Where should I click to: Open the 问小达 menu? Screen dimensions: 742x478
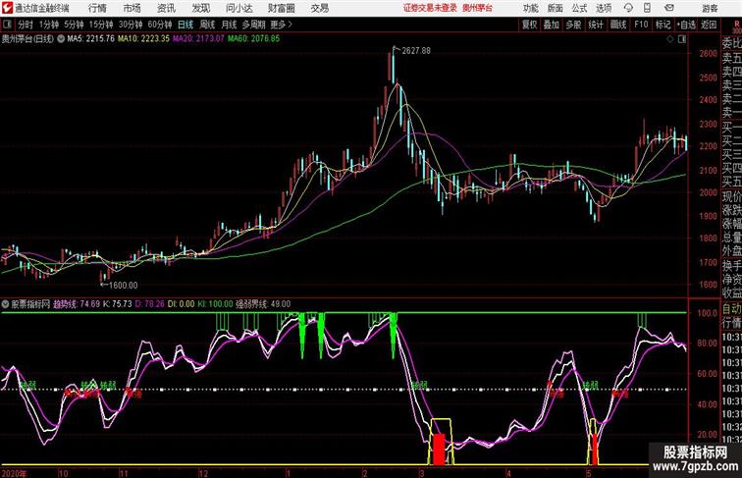[238, 8]
